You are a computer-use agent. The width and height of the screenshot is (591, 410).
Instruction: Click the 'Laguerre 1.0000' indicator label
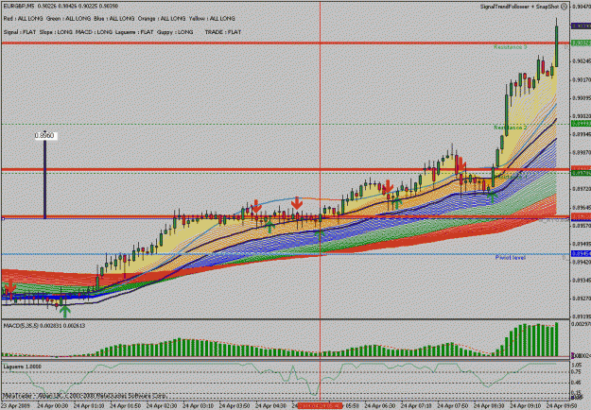23,367
